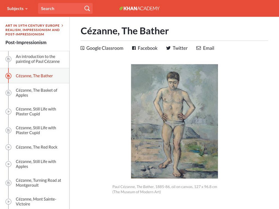
Task: Click the Post-Impressionism heading link
Action: [x=26, y=42]
